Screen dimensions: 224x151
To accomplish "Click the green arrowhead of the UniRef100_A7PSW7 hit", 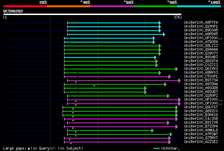I will [x=171, y=135].
